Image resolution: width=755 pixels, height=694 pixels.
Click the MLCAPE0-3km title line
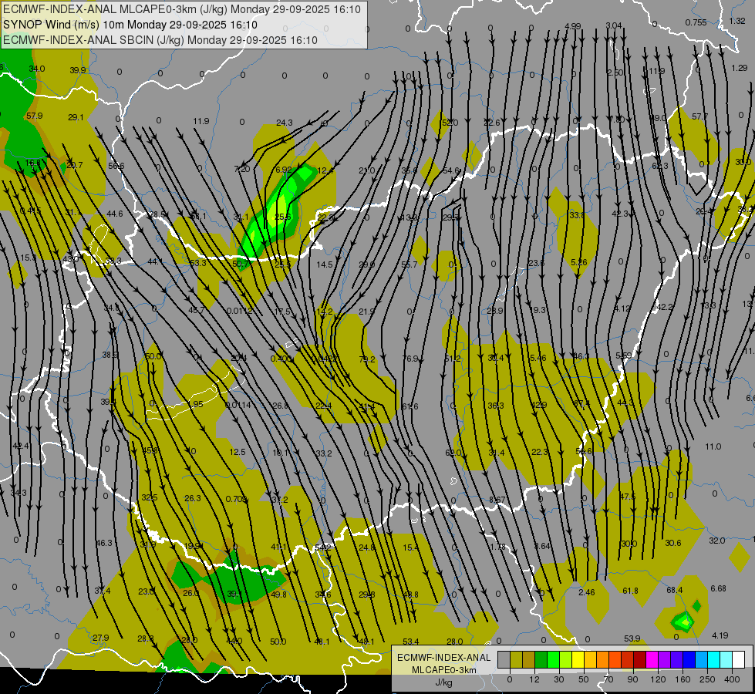click(181, 9)
